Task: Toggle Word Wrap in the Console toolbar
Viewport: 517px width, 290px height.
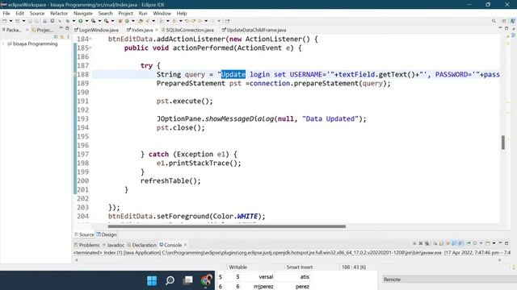Action: click(448, 243)
